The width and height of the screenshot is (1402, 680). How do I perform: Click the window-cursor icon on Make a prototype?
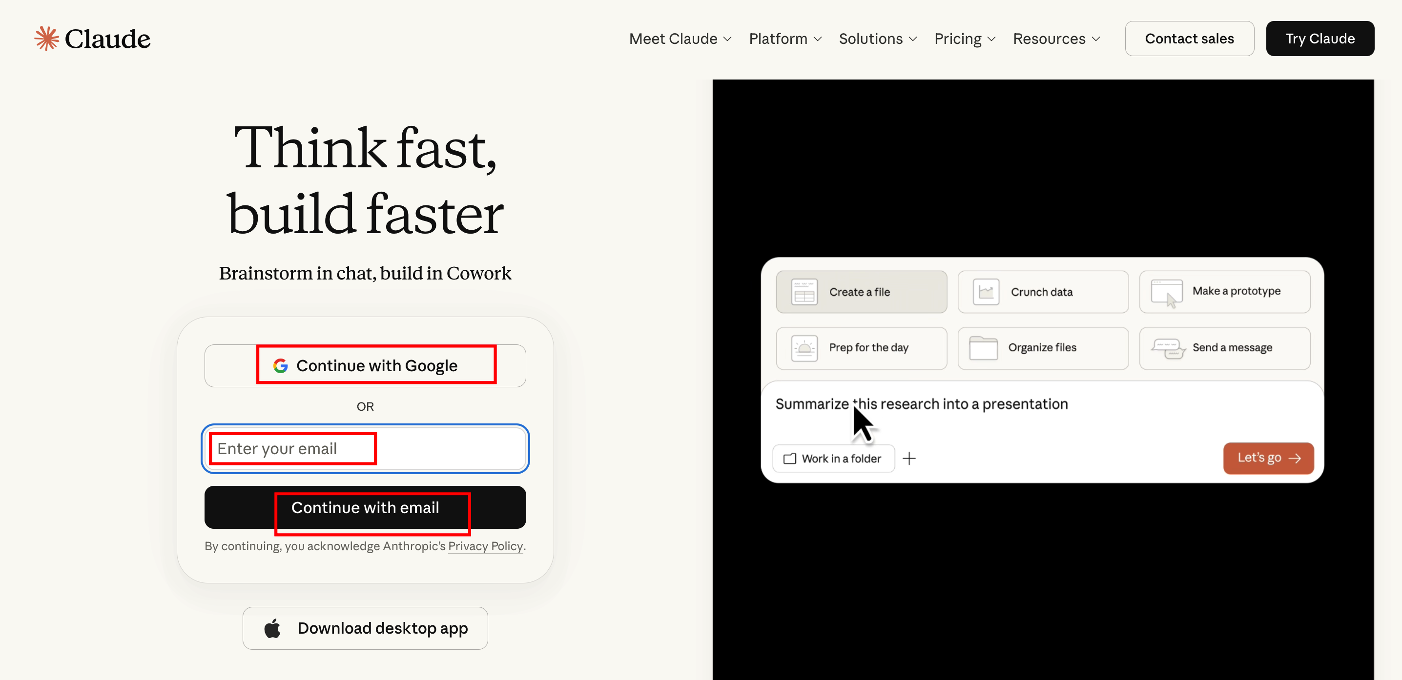coord(1167,293)
